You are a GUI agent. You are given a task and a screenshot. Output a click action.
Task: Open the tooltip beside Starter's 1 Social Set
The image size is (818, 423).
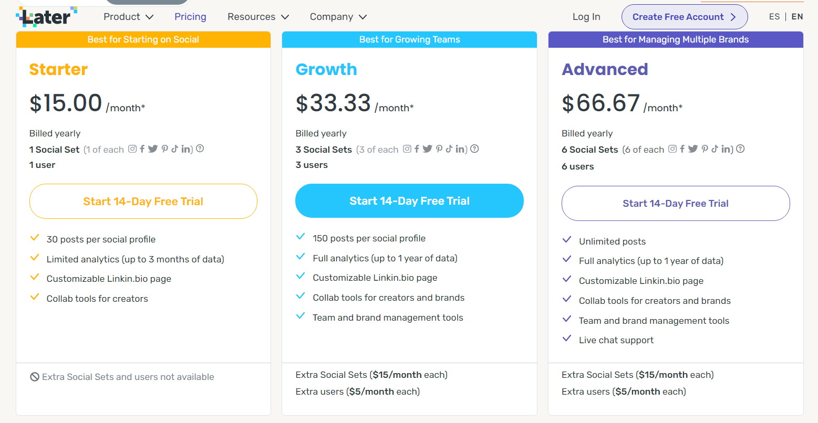200,149
